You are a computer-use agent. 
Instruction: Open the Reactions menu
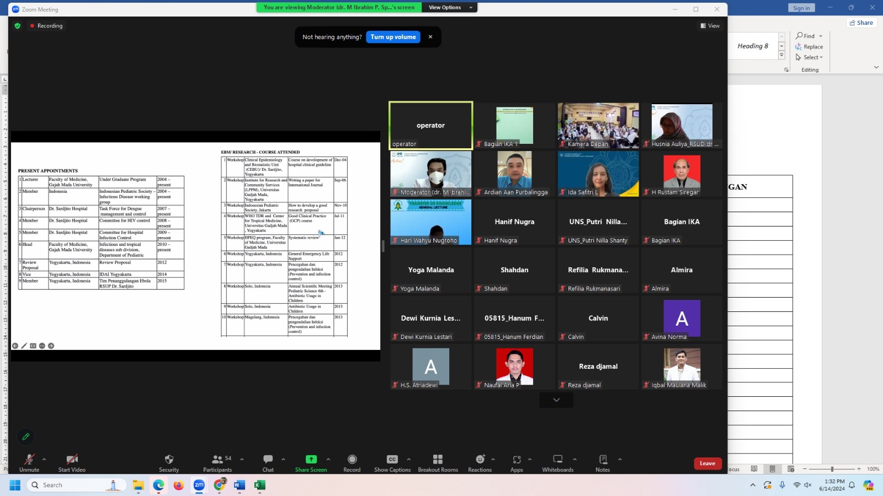[x=480, y=462]
